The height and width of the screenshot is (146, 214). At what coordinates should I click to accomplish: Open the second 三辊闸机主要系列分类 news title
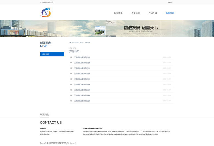82,63
